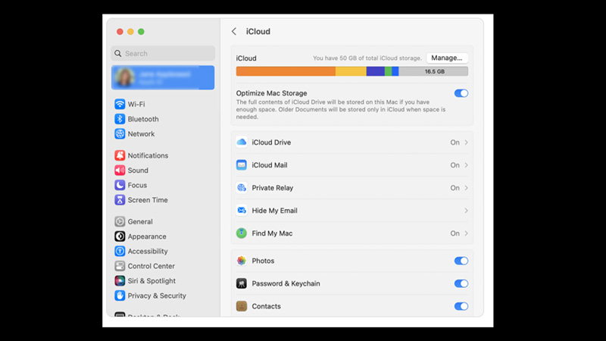Click the orange storage bar segment
The height and width of the screenshot is (341, 606).
click(x=286, y=71)
